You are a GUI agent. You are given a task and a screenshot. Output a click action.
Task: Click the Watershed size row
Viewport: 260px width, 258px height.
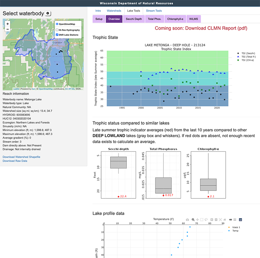pyautogui.click(x=27, y=111)
